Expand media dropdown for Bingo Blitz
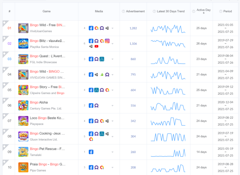This screenshot has height=175, width=240. (112, 44)
